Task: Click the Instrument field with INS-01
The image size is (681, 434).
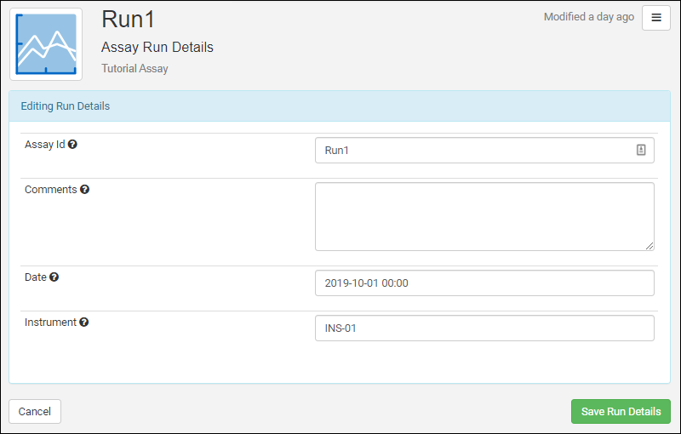Action: pos(484,328)
